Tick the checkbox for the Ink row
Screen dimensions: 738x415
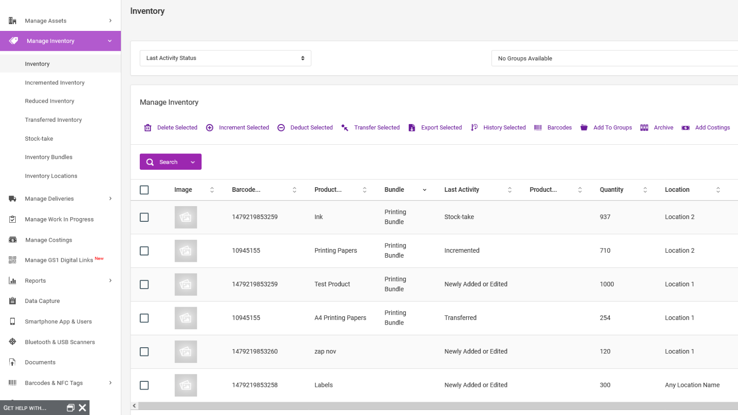click(x=144, y=217)
